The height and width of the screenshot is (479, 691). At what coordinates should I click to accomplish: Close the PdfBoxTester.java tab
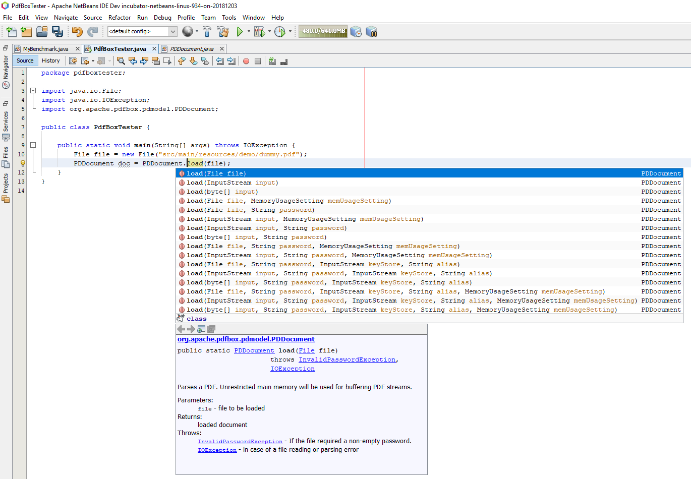click(x=154, y=49)
